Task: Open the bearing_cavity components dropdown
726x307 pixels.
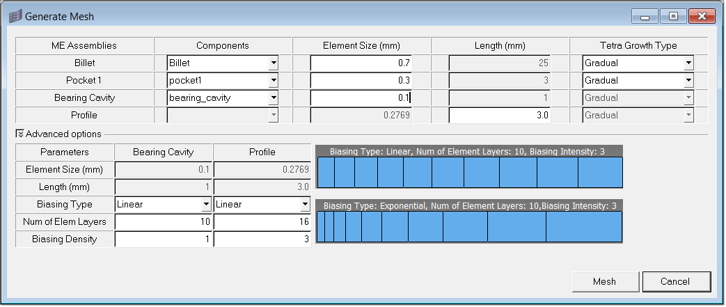Action: pyautogui.click(x=273, y=97)
